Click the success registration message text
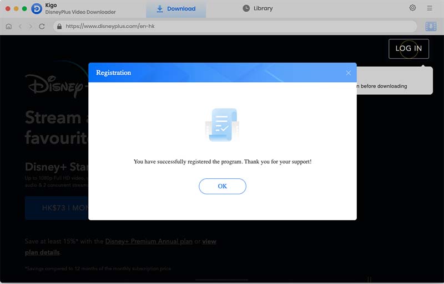 tap(223, 162)
